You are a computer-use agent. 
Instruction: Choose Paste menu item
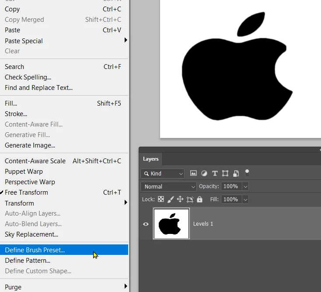[x=64, y=30]
